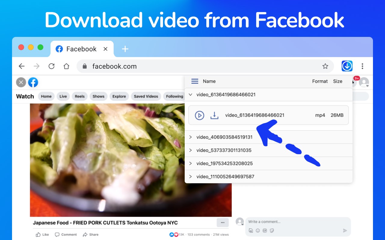Image resolution: width=385 pixels, height=240 pixels.
Task: Play the video_6136419686466021 preview
Action: tap(199, 115)
